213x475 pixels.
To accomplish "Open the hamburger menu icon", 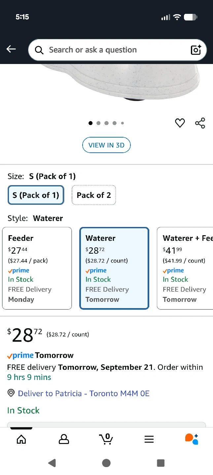I will pos(149,439).
